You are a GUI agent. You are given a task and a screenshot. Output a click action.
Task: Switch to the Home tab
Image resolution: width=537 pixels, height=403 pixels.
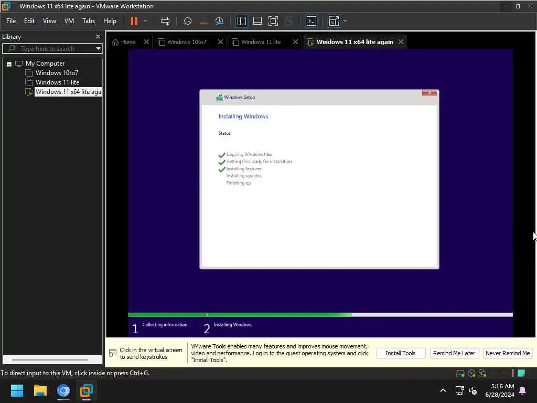[124, 42]
